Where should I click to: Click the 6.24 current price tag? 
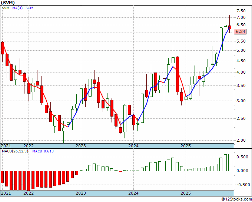pyautogui.click(x=240, y=31)
